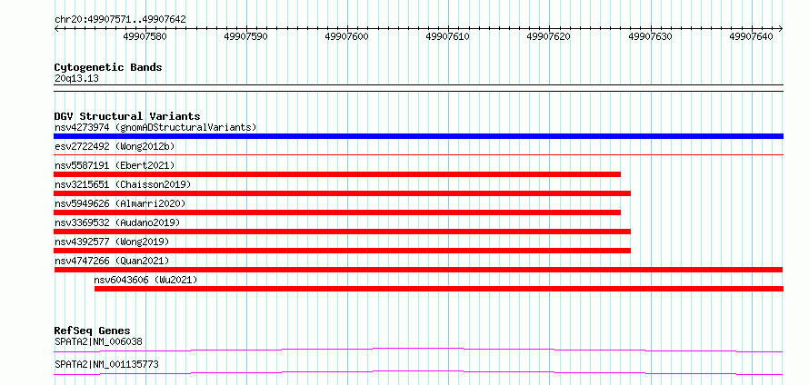The height and width of the screenshot is (385, 809).
Task: Click the red nsv6043606 Wu2021 bar
Action: [439, 289]
